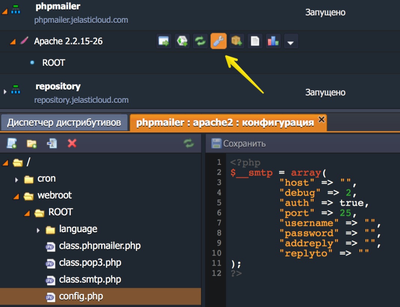The height and width of the screenshot is (307, 400).
Task: Click the third icon in config toolbar
Action: [52, 143]
